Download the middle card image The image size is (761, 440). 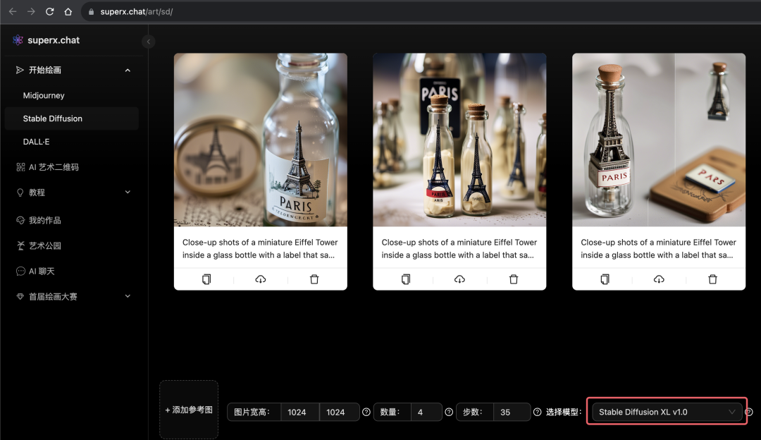[459, 279]
